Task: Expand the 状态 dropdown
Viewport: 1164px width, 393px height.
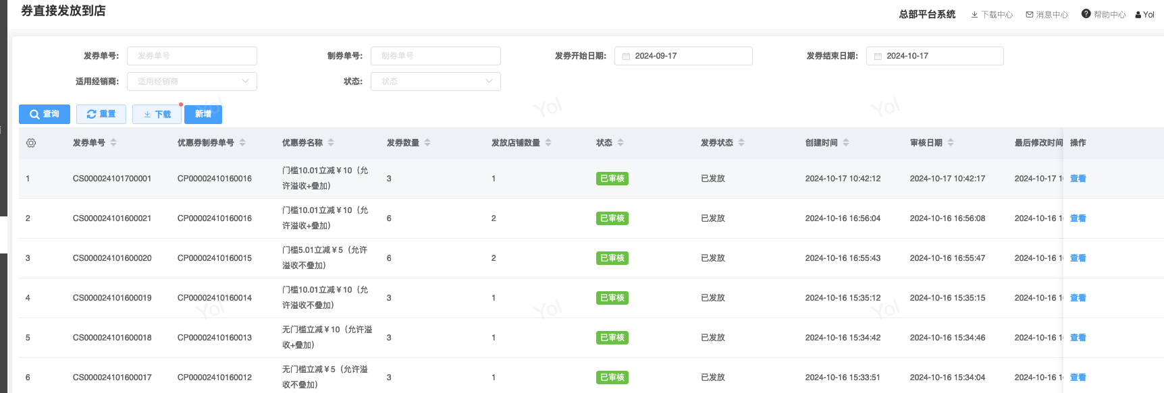Action: [435, 82]
